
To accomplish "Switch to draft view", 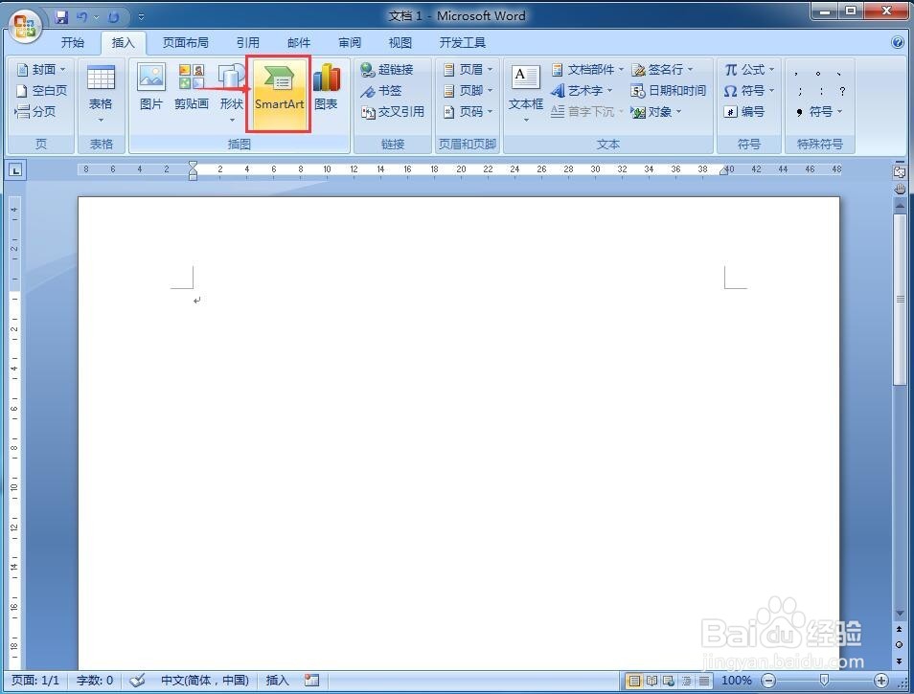I will pos(704,680).
